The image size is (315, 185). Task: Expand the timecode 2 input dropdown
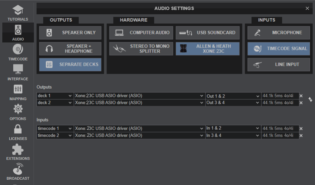click(x=55, y=135)
